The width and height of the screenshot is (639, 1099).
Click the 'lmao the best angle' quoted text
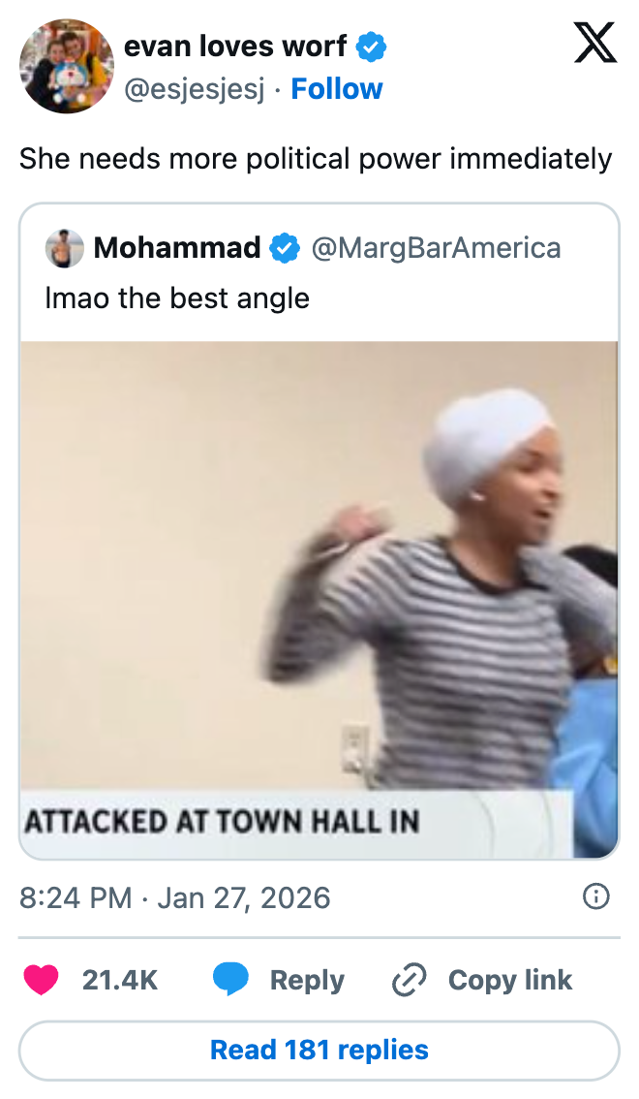click(177, 298)
